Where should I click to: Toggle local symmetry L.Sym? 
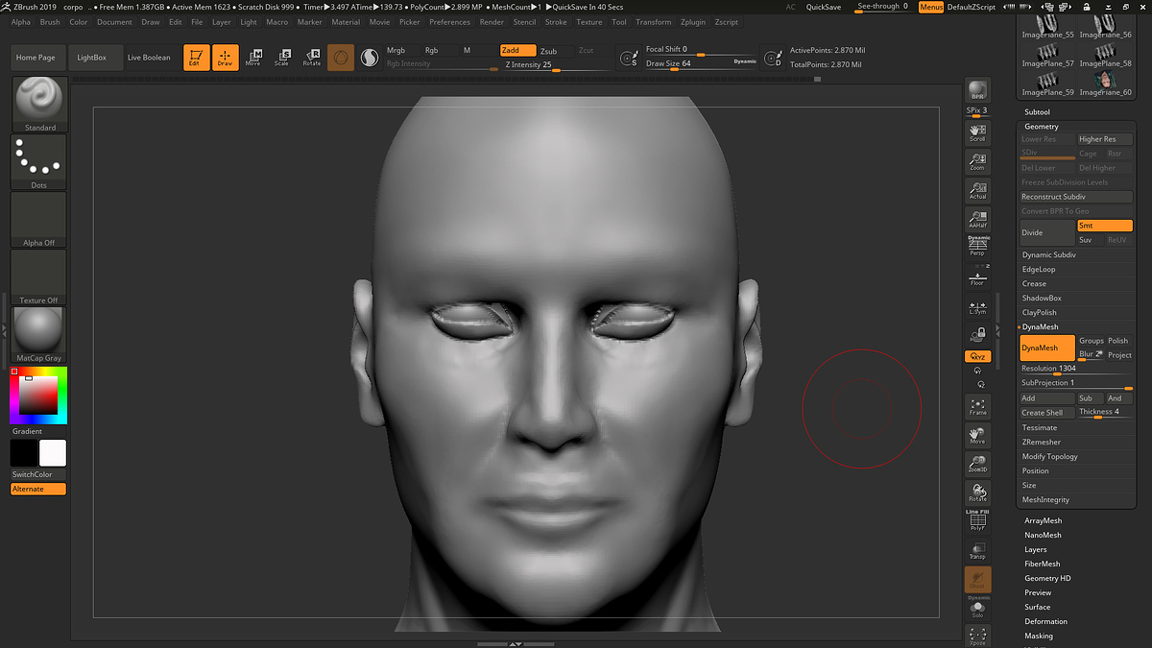click(x=977, y=308)
